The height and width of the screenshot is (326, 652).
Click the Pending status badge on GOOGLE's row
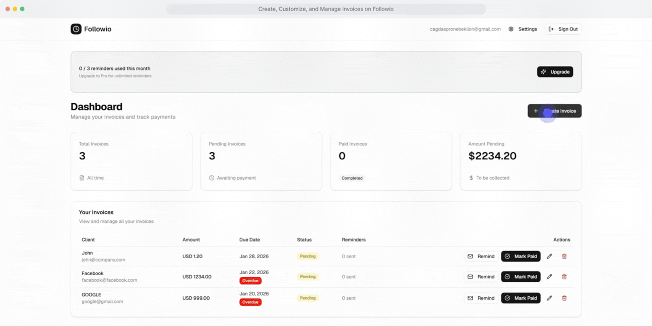pyautogui.click(x=307, y=298)
